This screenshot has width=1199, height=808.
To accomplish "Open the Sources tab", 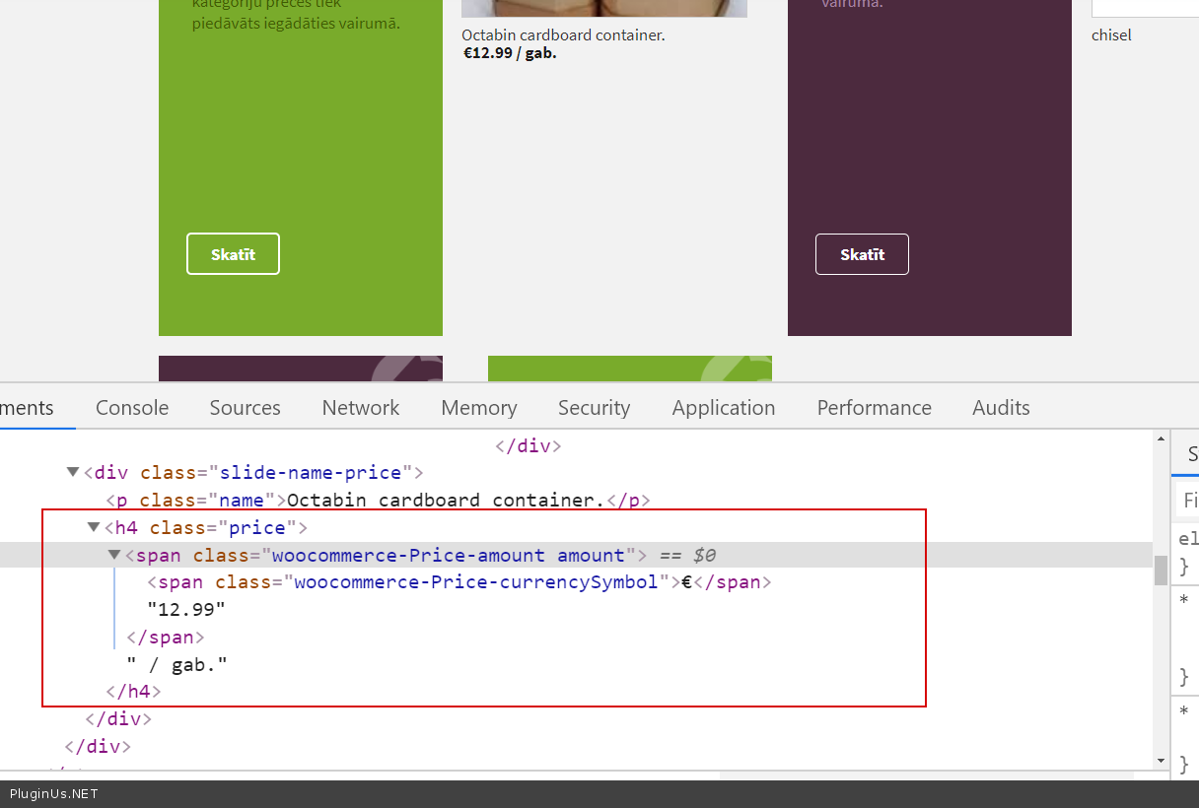I will click(245, 408).
